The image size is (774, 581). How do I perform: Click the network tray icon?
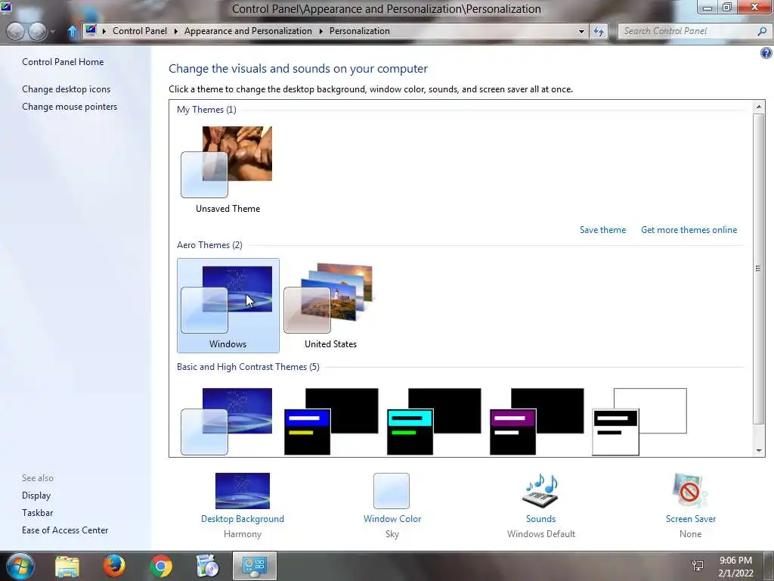698,566
